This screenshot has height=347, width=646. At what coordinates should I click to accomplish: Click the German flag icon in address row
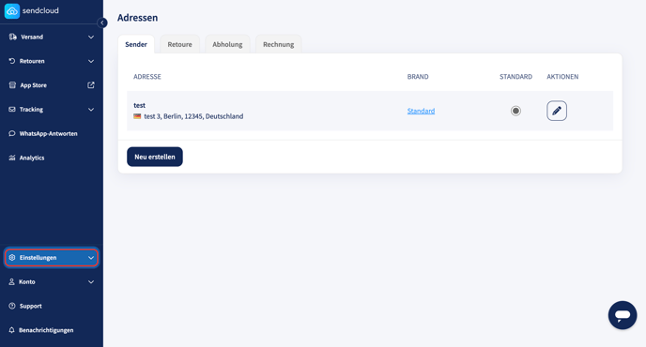[x=137, y=116]
